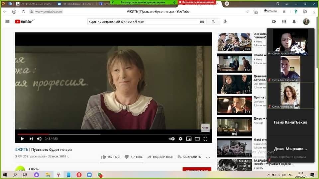Open recommended video with 2:19 duration
The image size is (319, 179).
click(234, 84)
